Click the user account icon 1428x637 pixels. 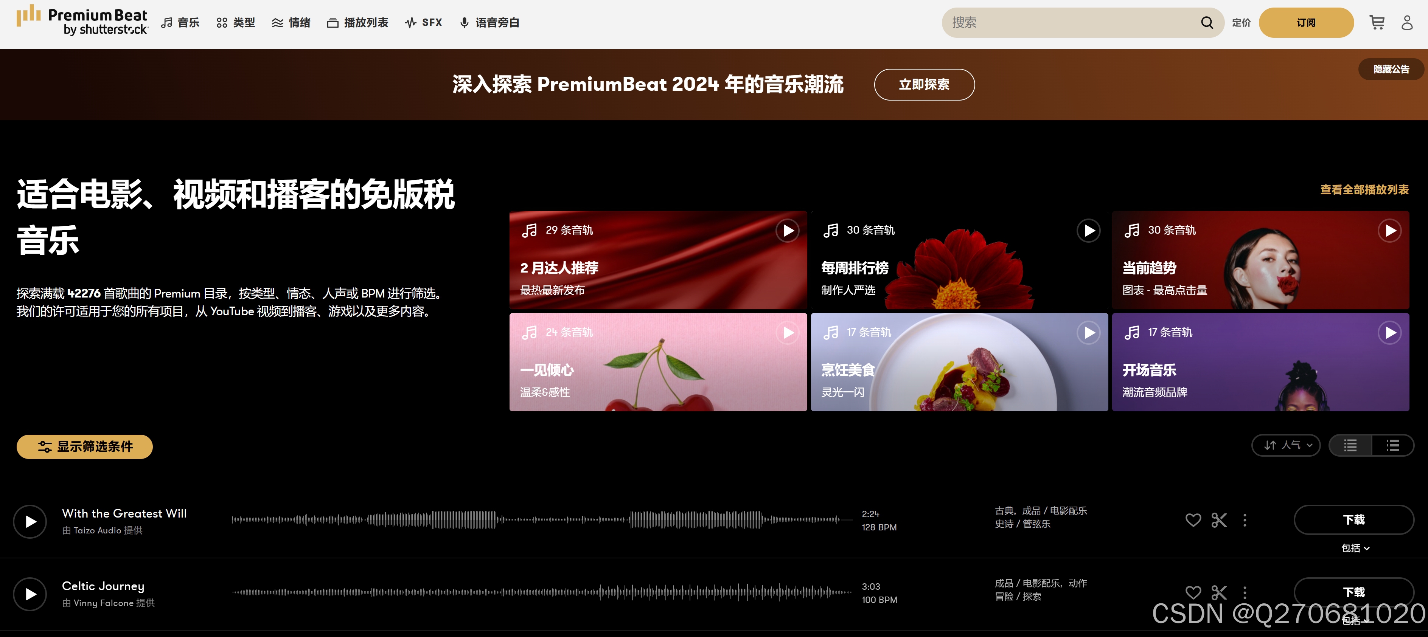tap(1406, 23)
